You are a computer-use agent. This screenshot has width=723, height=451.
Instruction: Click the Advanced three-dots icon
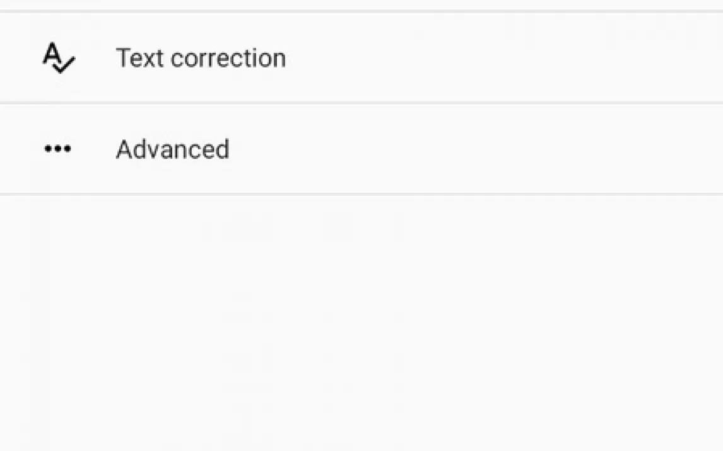click(x=57, y=149)
